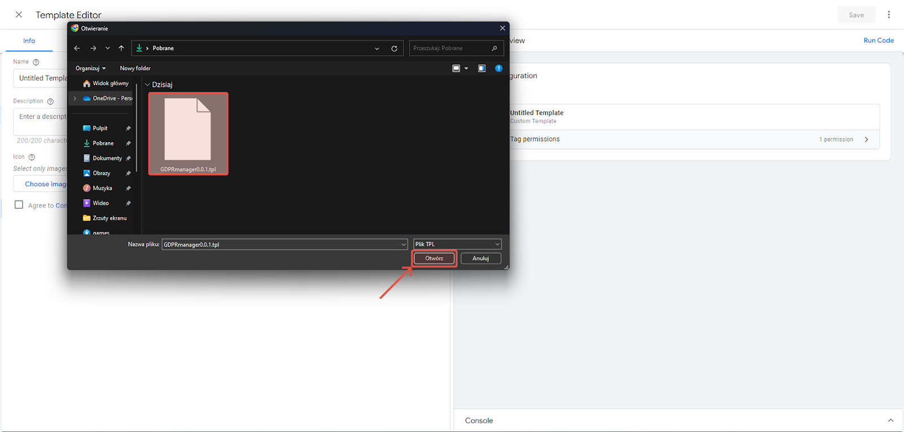This screenshot has height=432, width=904.
Task: Select the GDPRmanager0.0.1.tpl file
Action: tap(188, 134)
